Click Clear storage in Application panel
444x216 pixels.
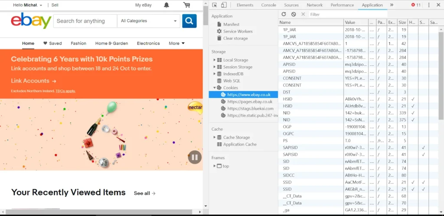point(235,39)
